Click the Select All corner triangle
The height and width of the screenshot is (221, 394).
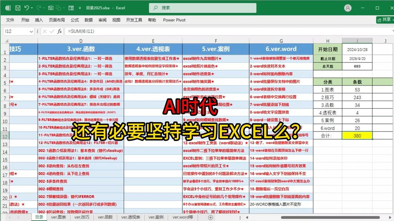6,41
